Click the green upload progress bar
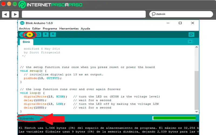 [x=174, y=118]
